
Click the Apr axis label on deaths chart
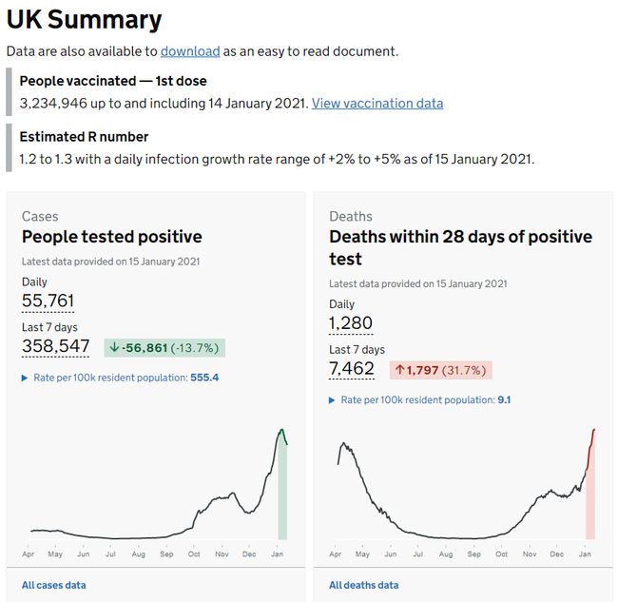point(336,553)
